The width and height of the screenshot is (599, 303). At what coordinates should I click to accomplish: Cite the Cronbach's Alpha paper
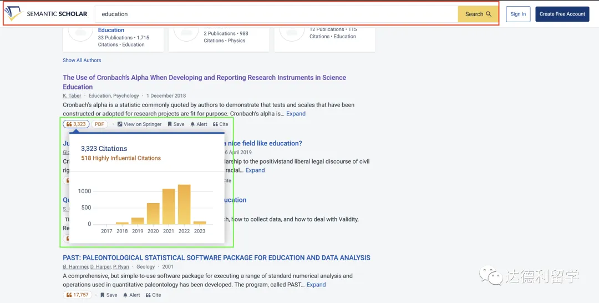tap(221, 124)
